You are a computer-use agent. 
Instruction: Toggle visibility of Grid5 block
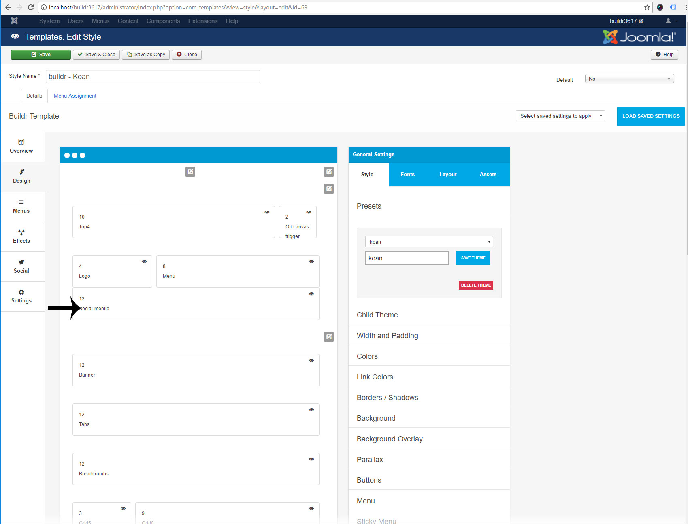[123, 509]
